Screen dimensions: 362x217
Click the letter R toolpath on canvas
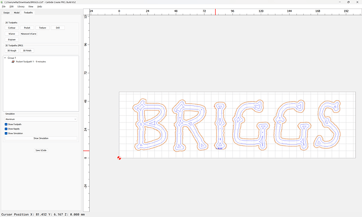point(190,125)
